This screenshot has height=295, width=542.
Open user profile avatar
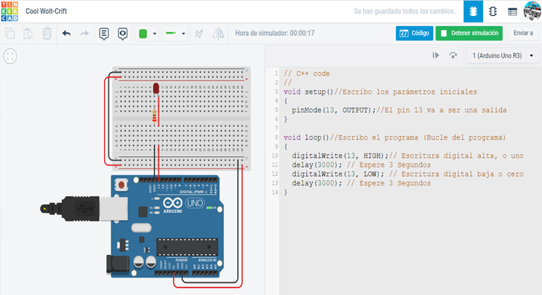click(532, 12)
